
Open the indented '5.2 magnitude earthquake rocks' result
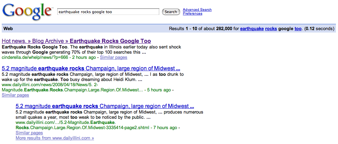click(x=105, y=106)
